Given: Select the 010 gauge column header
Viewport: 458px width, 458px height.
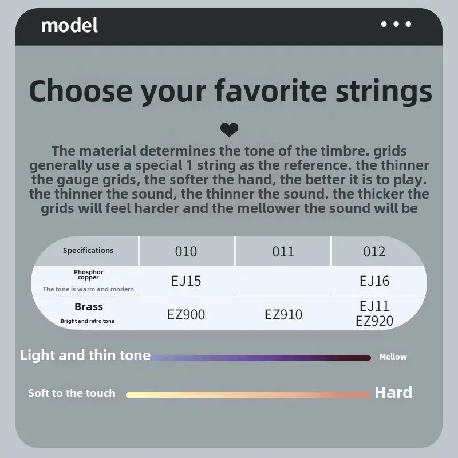Looking at the screenshot, I should 186,251.
